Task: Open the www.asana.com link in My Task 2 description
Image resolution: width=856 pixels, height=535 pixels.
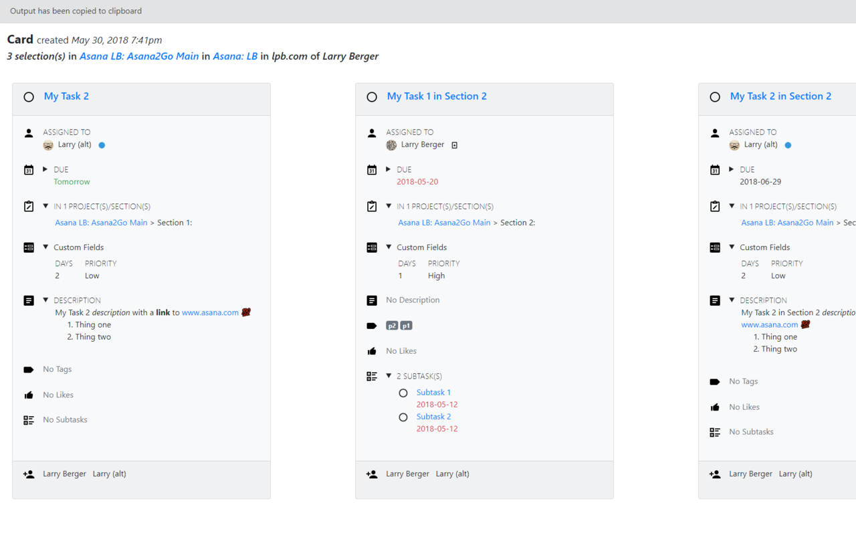Action: 209,312
